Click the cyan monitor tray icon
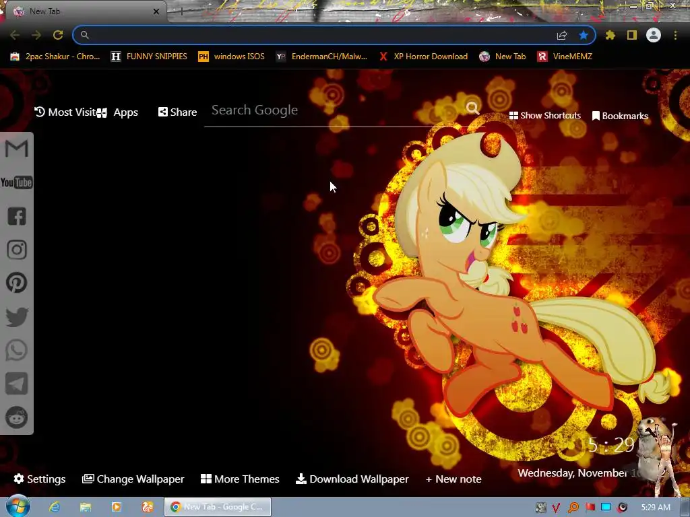The height and width of the screenshot is (517, 690). click(606, 507)
